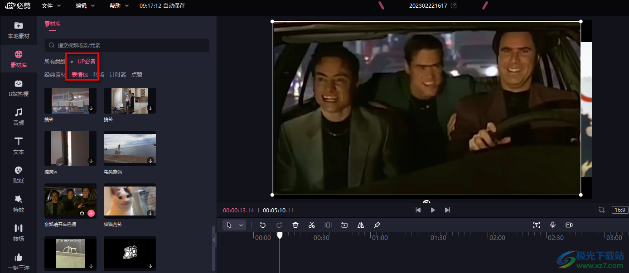Open the B站热梗 memes panel
The width and height of the screenshot is (629, 273).
coord(19,88)
